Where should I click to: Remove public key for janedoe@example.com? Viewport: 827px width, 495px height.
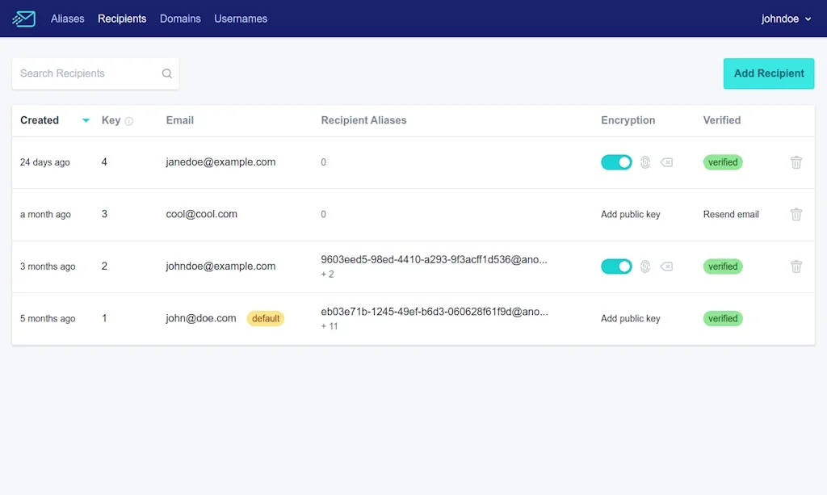[x=666, y=162]
